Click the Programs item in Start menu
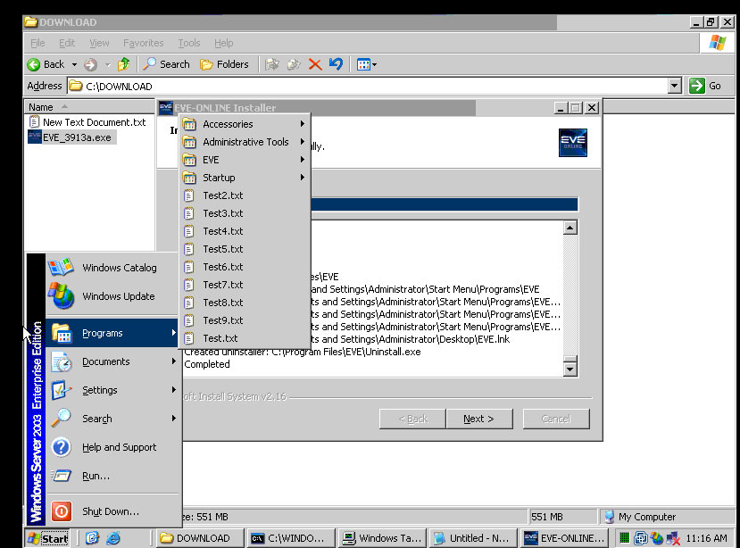This screenshot has width=740, height=548. (112, 333)
